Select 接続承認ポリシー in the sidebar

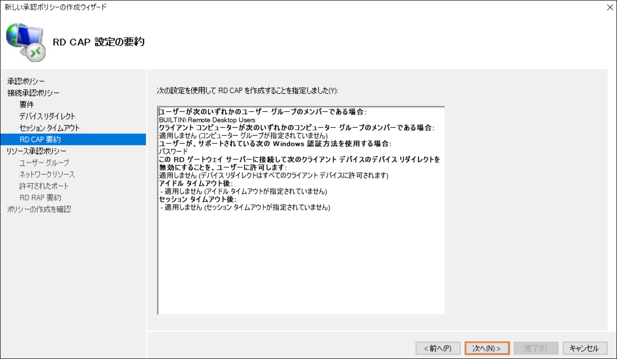tap(33, 93)
